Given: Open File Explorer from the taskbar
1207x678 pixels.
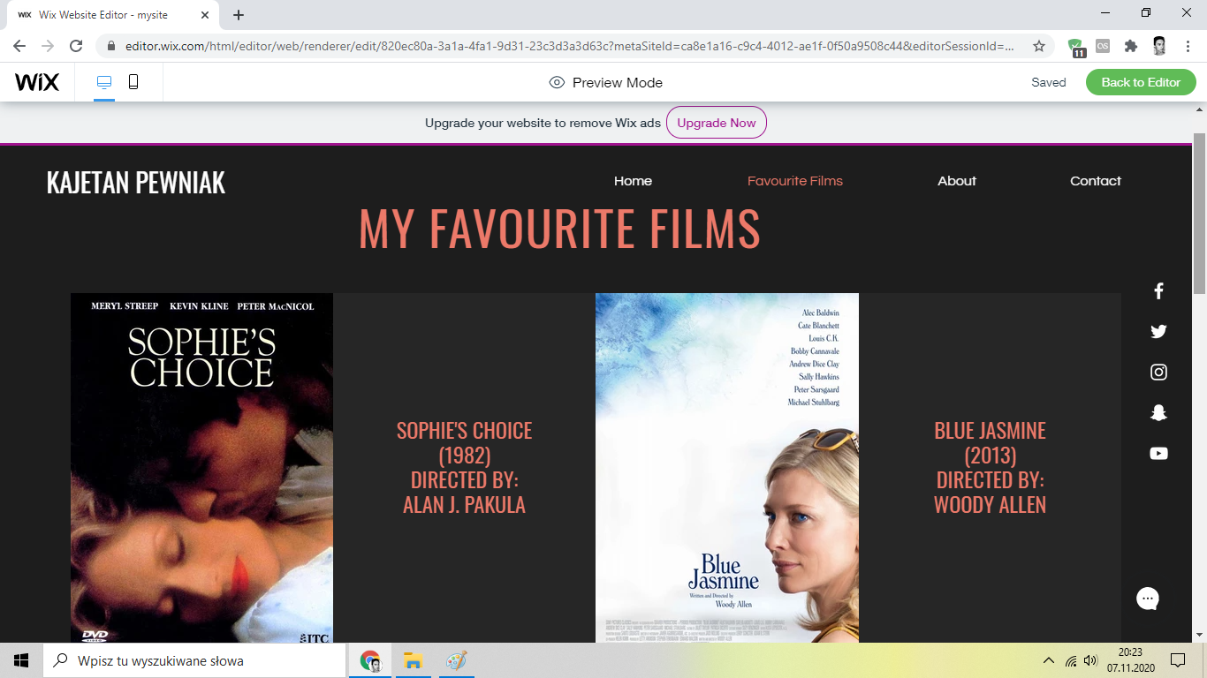Looking at the screenshot, I should (413, 660).
